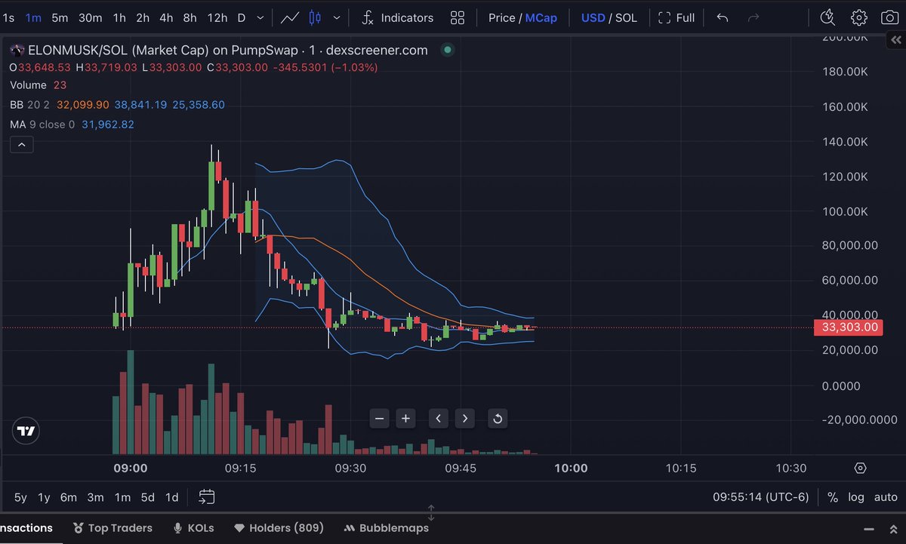Set range to 5y

click(x=20, y=497)
